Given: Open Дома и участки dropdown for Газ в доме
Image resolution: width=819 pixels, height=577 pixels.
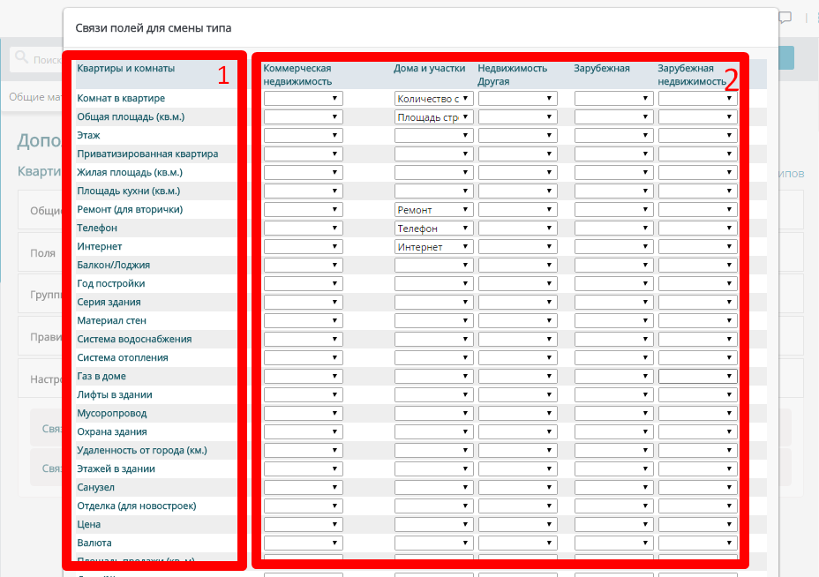Looking at the screenshot, I should 433,377.
